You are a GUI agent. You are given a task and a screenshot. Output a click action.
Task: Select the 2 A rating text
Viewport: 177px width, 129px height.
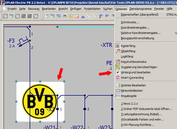(x=12, y=46)
